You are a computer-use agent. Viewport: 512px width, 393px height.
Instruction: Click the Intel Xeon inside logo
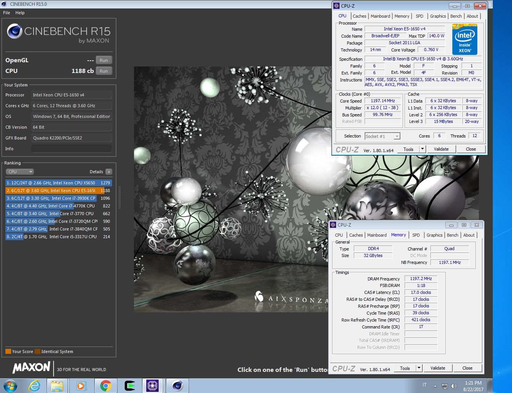pyautogui.click(x=465, y=39)
